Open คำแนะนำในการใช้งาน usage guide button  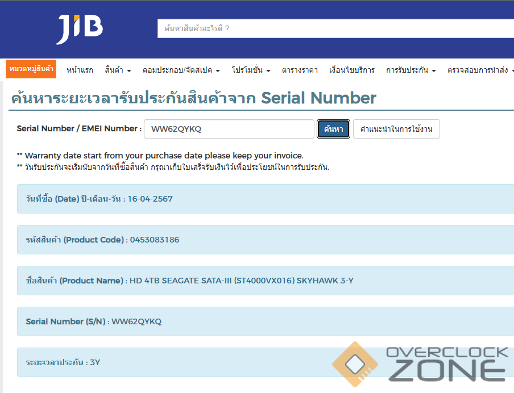(396, 129)
